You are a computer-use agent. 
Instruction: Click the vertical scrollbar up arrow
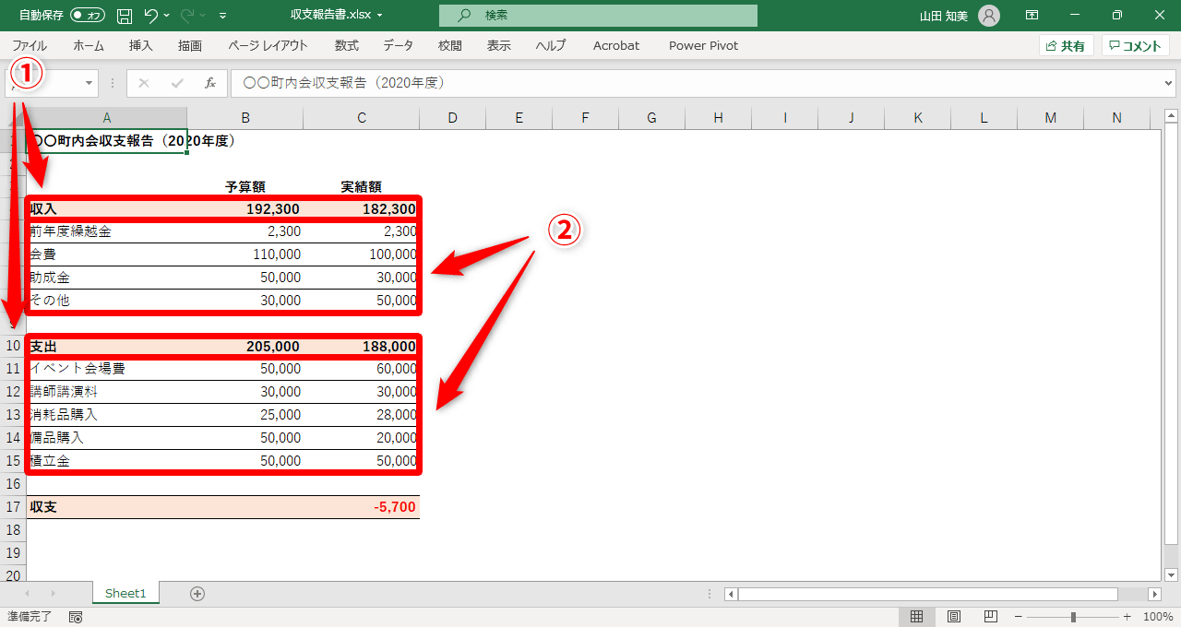pyautogui.click(x=1172, y=115)
